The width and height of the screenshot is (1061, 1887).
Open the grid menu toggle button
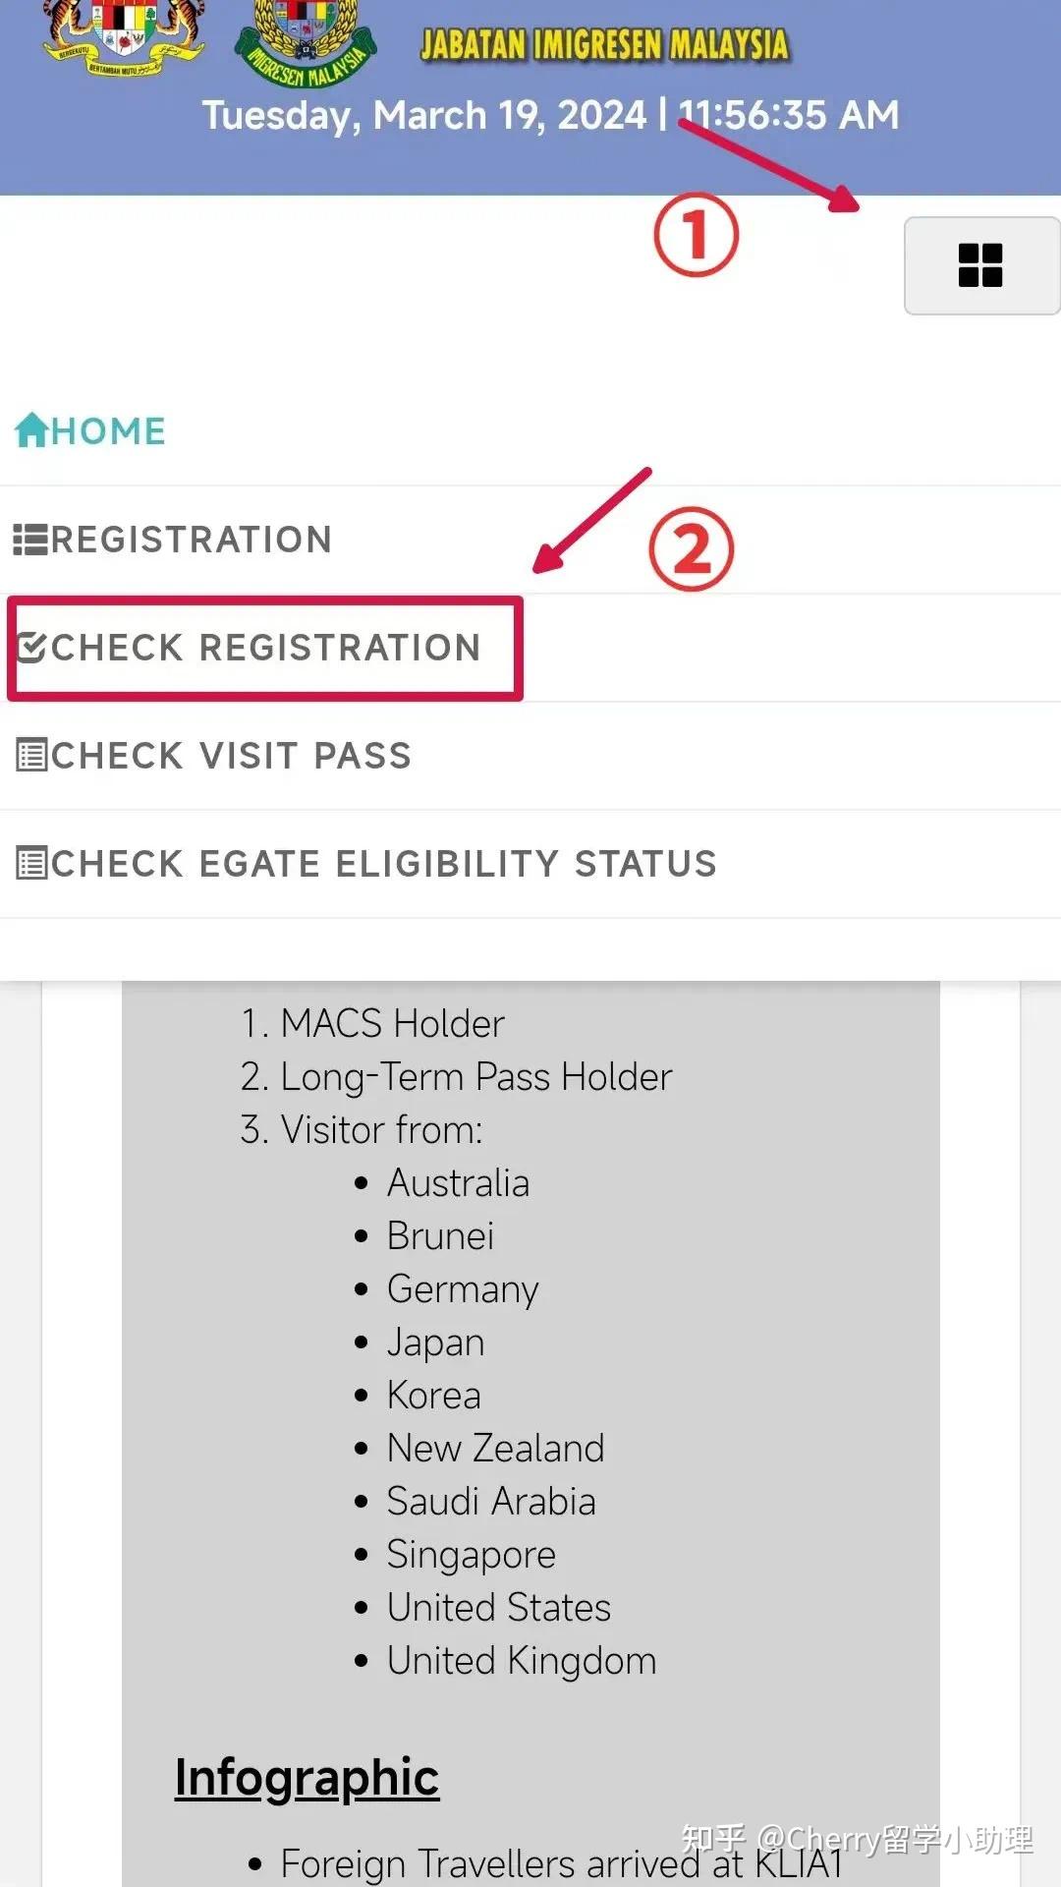(981, 265)
